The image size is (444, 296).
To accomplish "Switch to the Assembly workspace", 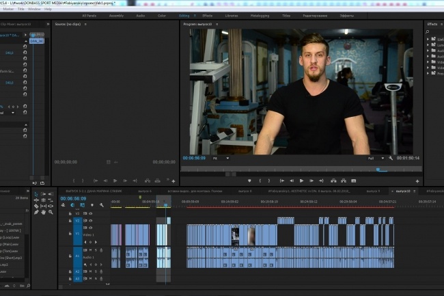I will tap(116, 16).
